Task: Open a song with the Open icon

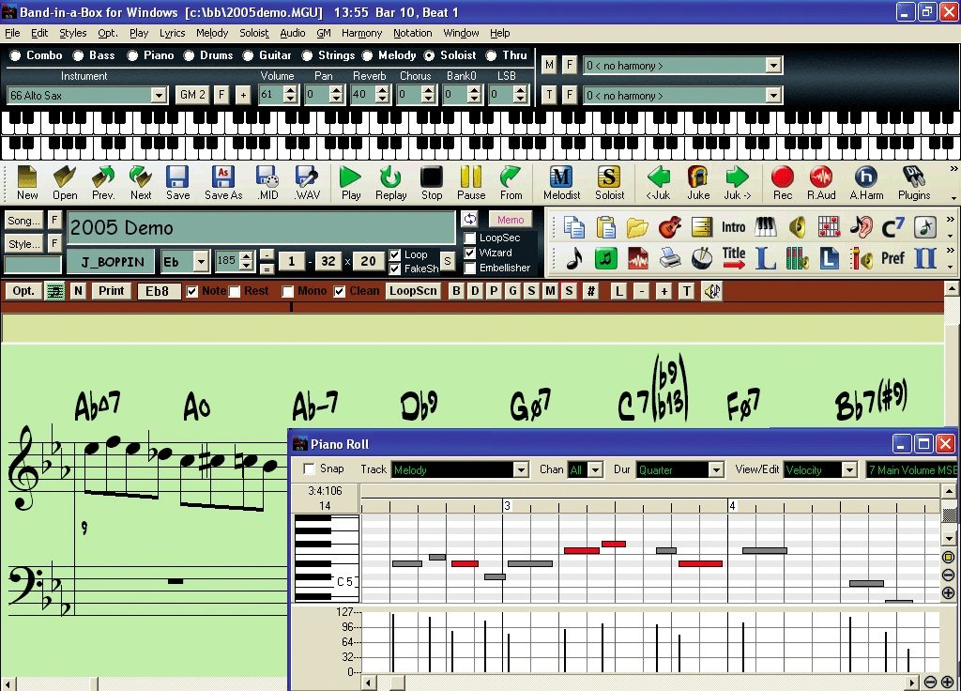Action: [x=65, y=183]
